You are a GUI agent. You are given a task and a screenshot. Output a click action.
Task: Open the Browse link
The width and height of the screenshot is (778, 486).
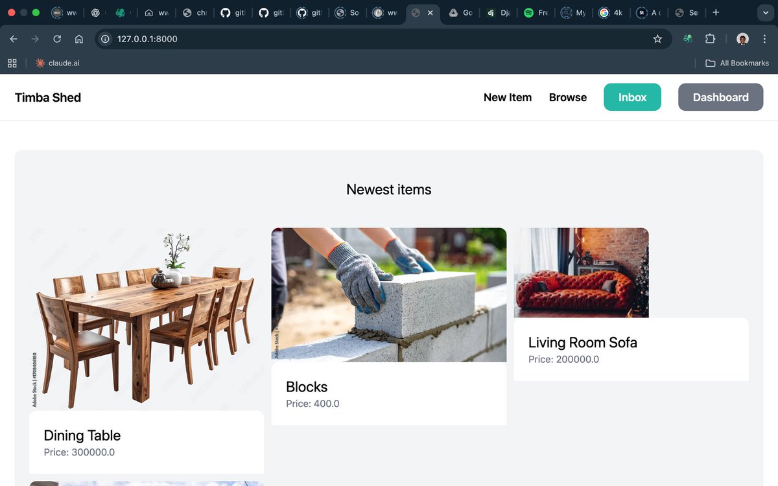(568, 97)
